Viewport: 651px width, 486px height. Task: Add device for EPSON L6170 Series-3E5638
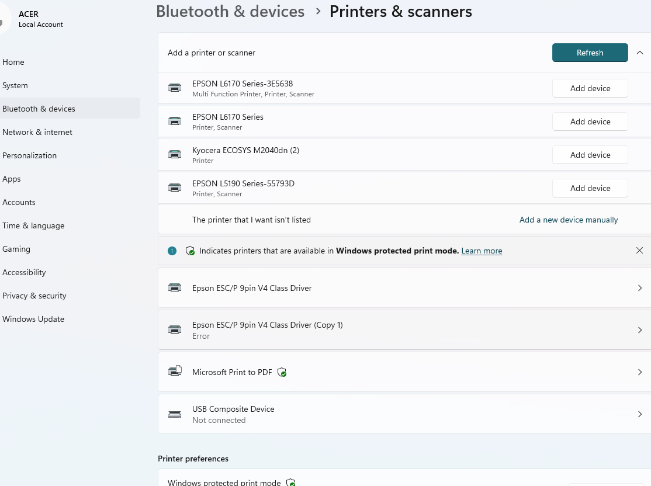[x=590, y=88]
